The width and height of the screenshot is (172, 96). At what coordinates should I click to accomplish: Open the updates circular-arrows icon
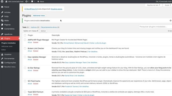26,2
